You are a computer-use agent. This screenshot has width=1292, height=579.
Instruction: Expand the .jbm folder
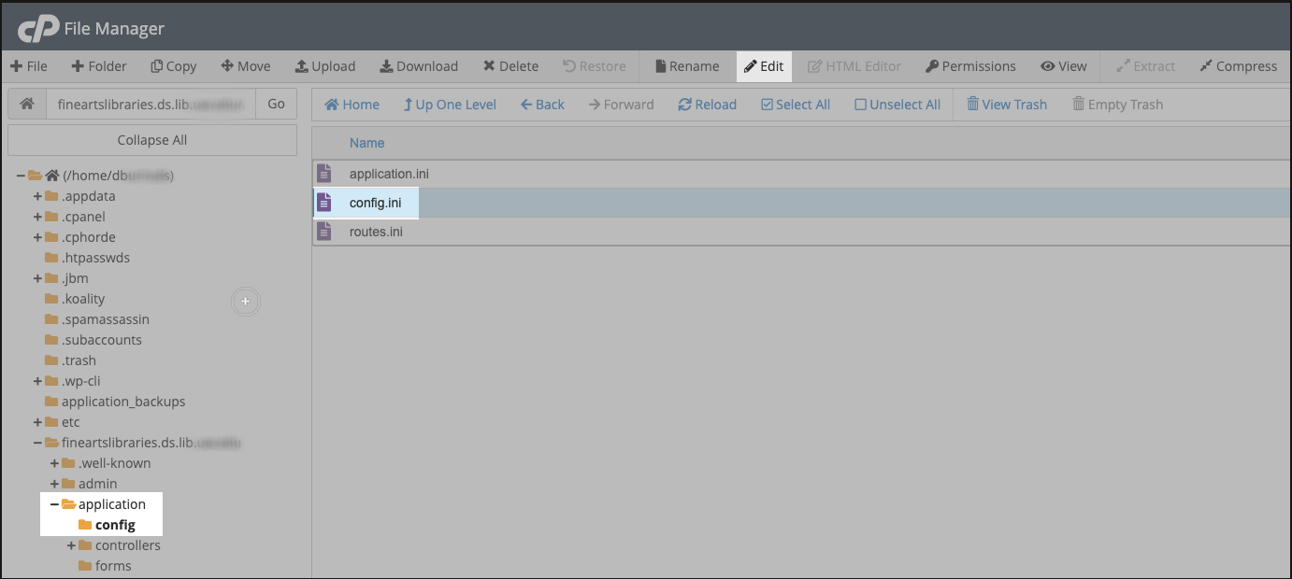37,278
